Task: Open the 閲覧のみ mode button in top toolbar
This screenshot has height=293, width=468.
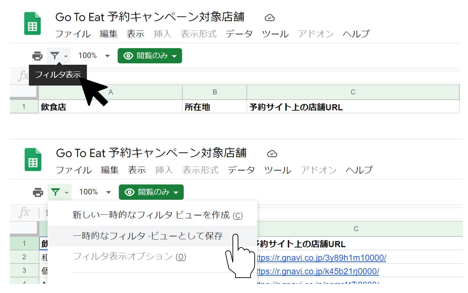Action: tap(150, 56)
